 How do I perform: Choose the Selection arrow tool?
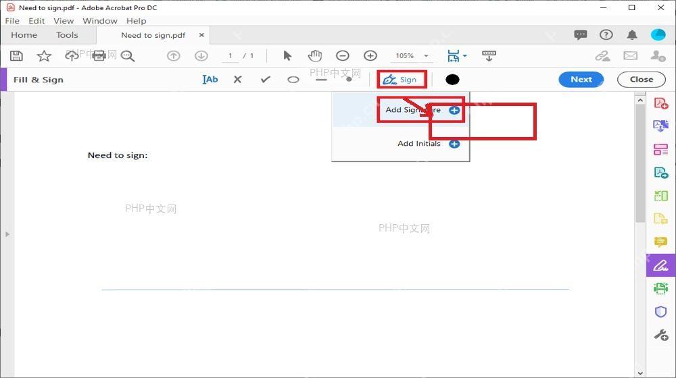tap(287, 55)
